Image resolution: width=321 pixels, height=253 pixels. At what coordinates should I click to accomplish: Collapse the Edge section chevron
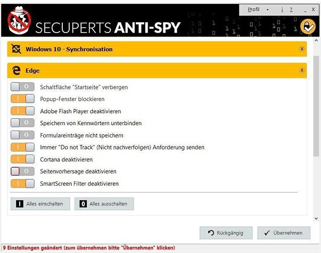[x=302, y=71]
